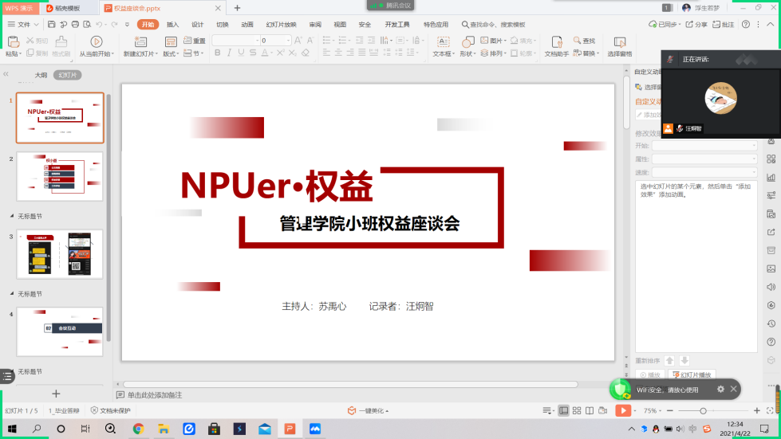Viewport: 781px width, 439px height.
Task: Click the 新建幻灯片 new slide icon
Action: [140, 41]
